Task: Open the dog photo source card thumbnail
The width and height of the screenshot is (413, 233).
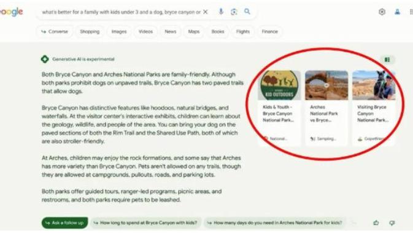Action: tap(374, 85)
